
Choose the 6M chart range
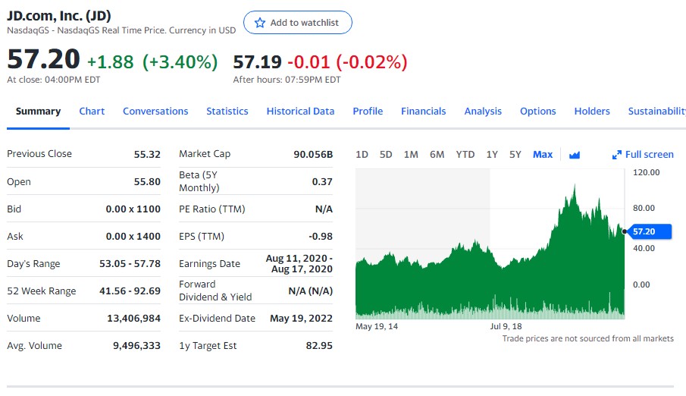437,155
